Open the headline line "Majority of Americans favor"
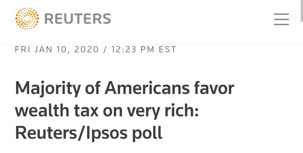The height and width of the screenshot is (153, 303). [x=124, y=89]
